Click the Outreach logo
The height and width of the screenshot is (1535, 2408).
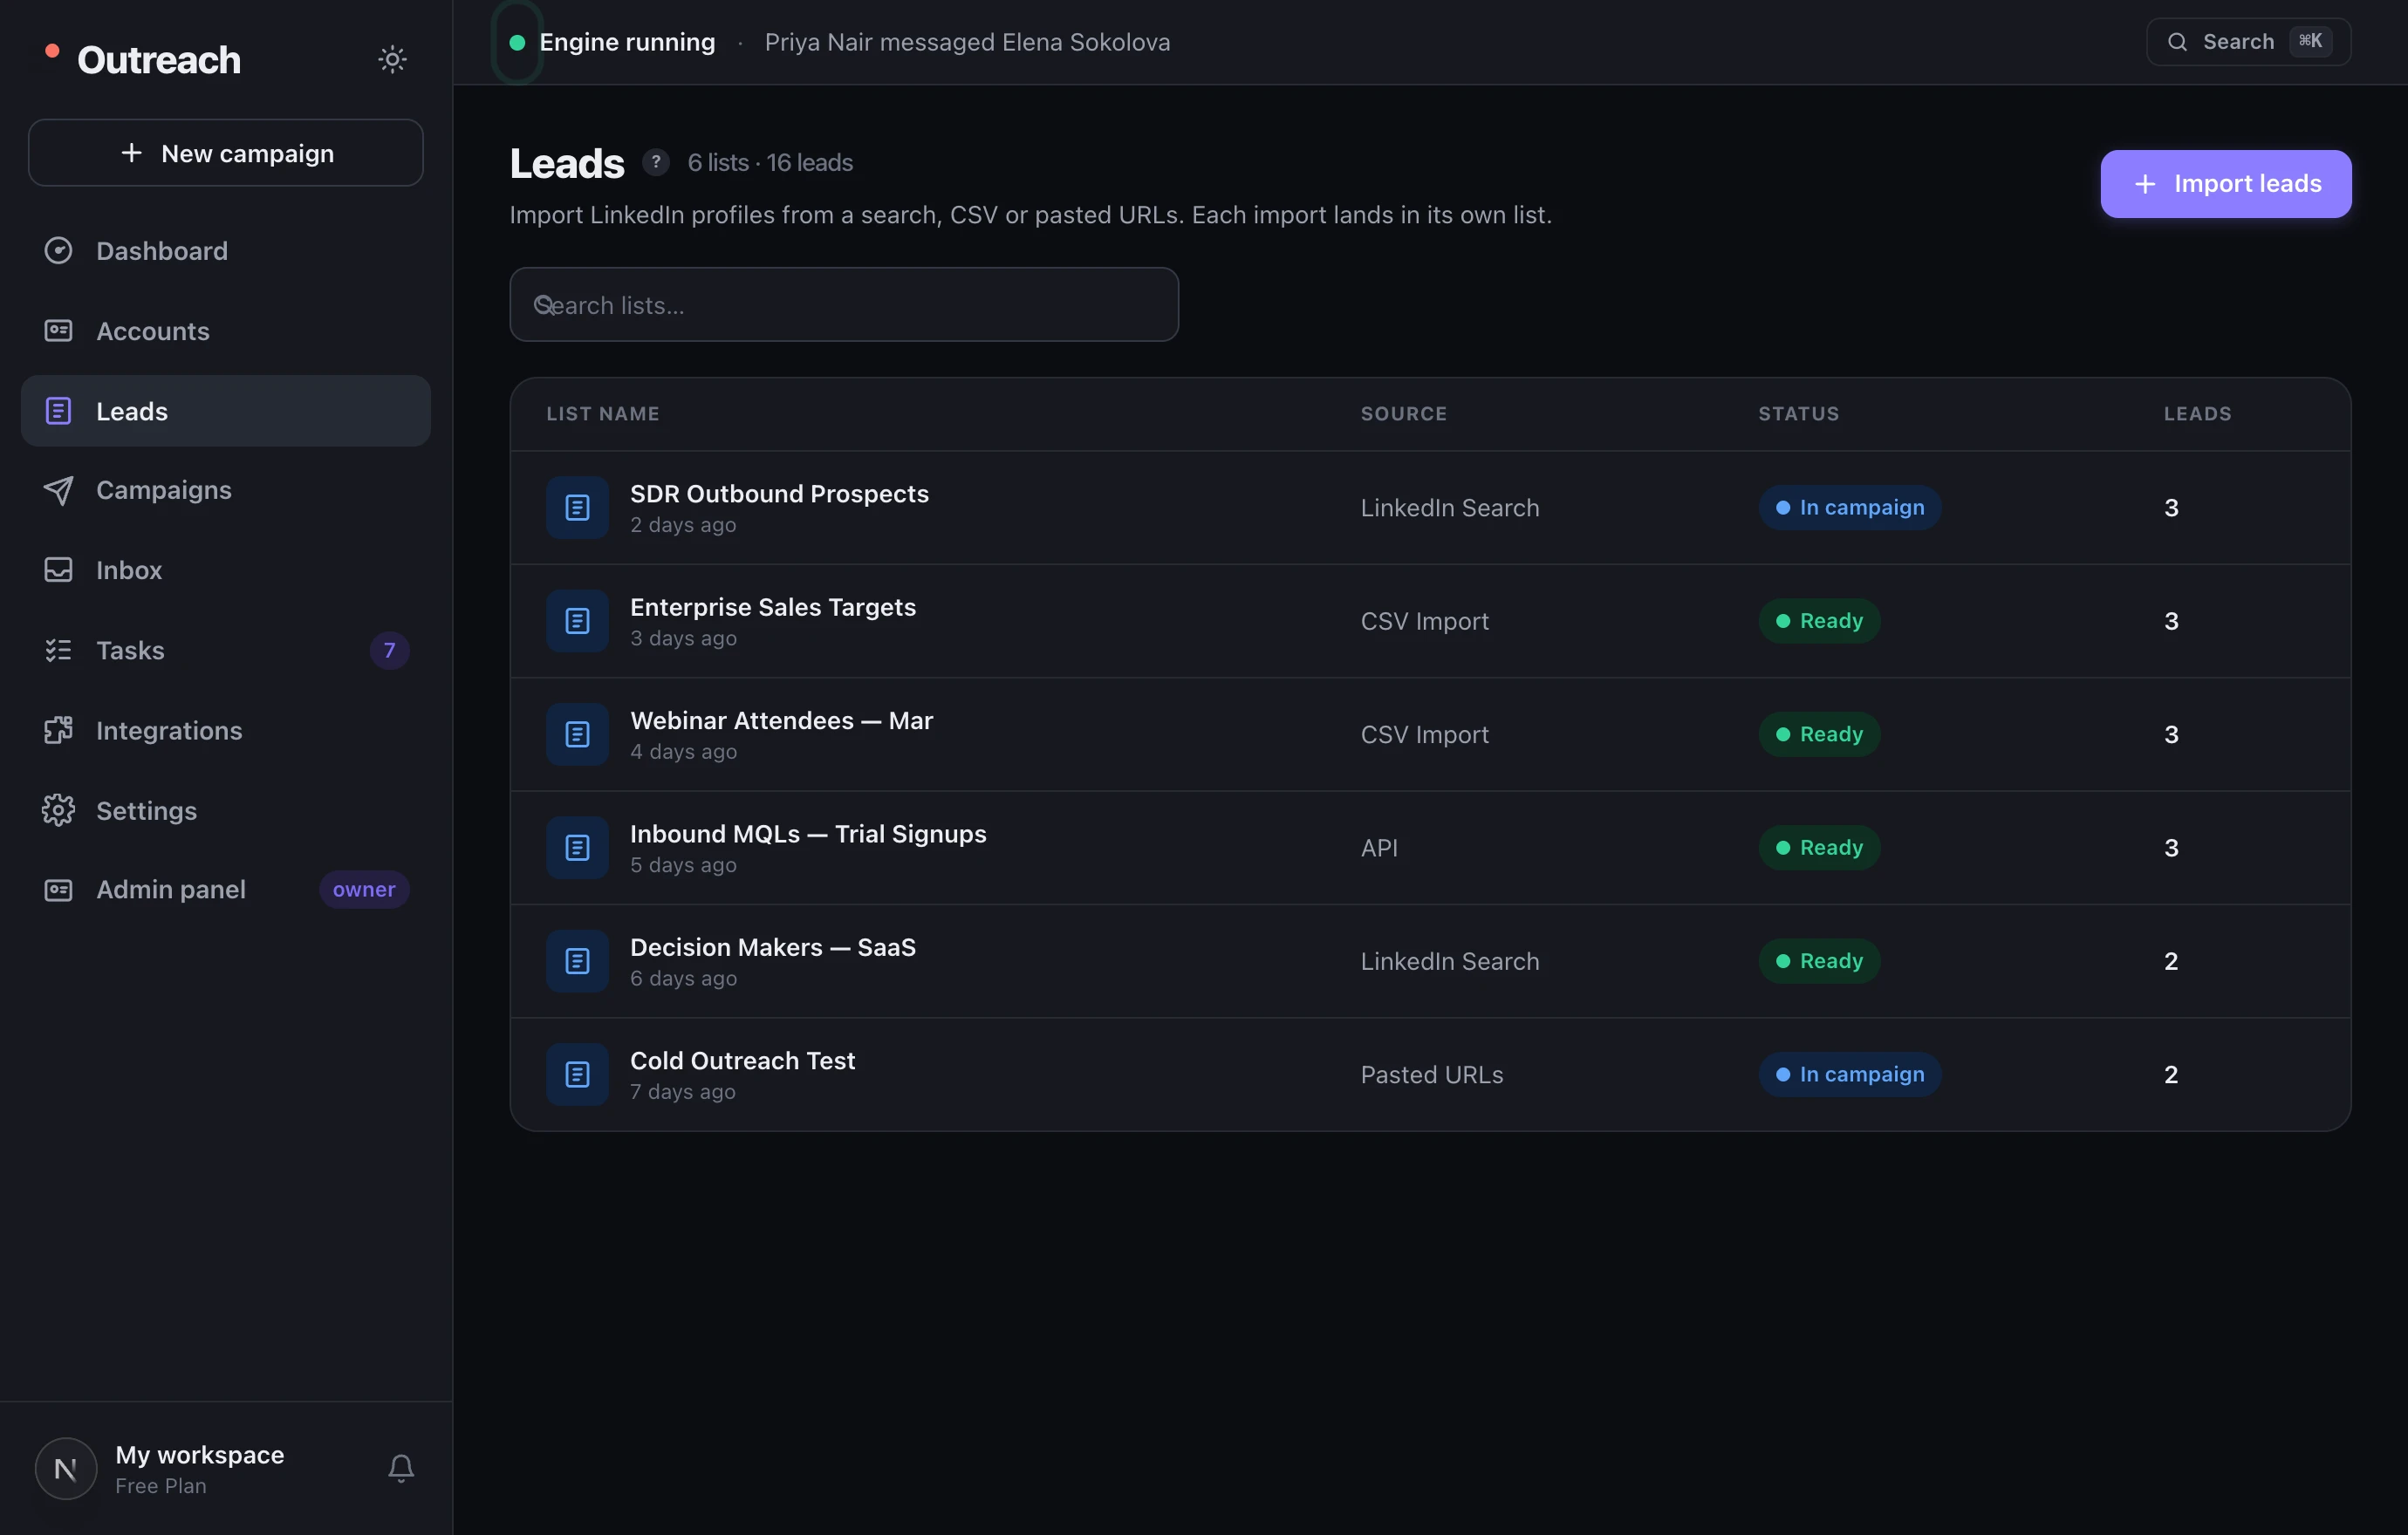(143, 59)
